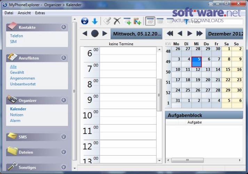Click the import clipboard plus icon
This screenshot has height=174, width=248.
point(137,21)
